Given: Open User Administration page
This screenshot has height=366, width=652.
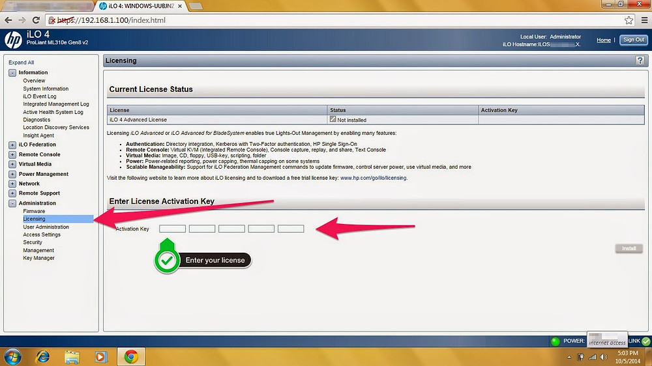Looking at the screenshot, I should [x=46, y=227].
